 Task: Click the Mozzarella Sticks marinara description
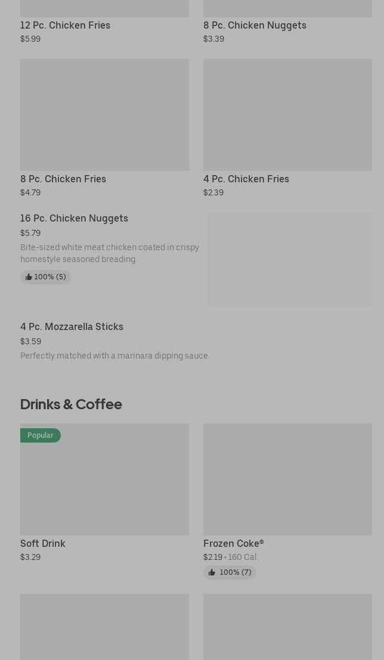tap(115, 356)
